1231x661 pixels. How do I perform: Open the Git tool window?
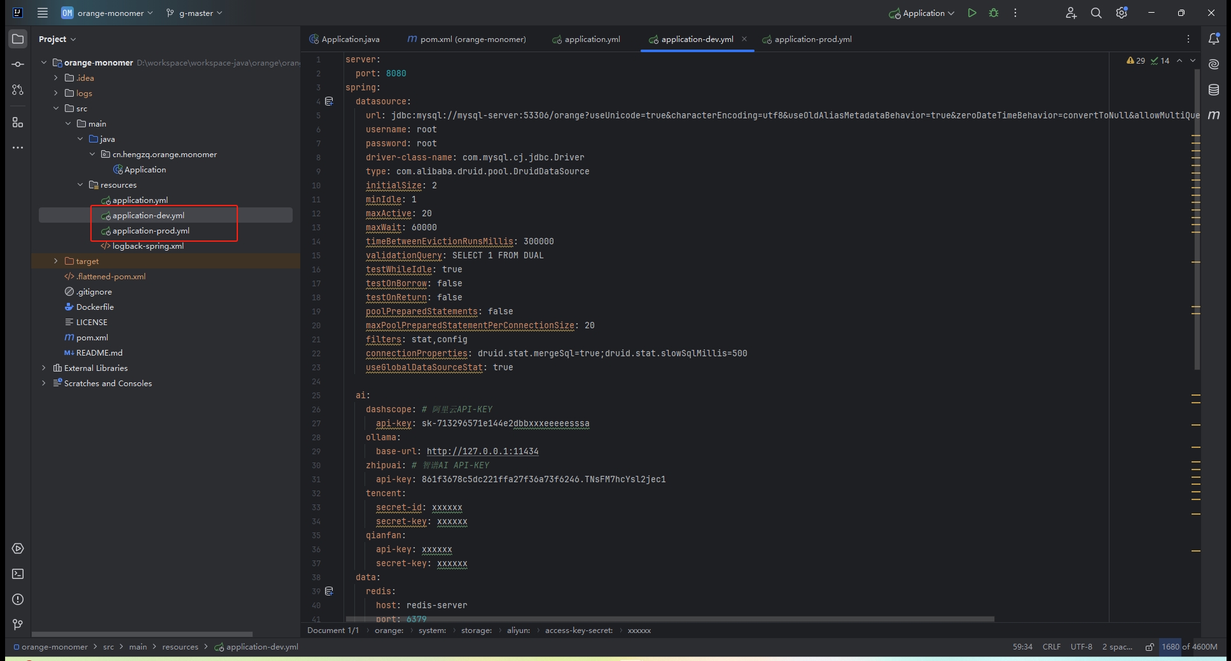tap(18, 625)
